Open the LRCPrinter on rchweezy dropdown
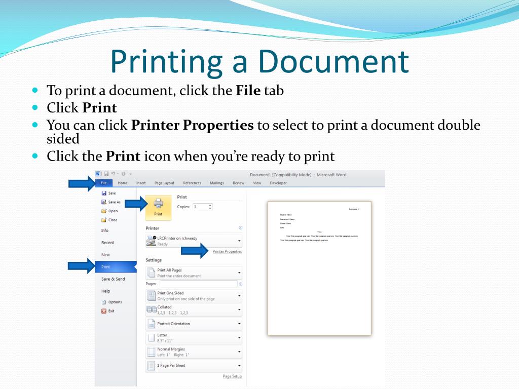The image size is (519, 389). (x=194, y=241)
